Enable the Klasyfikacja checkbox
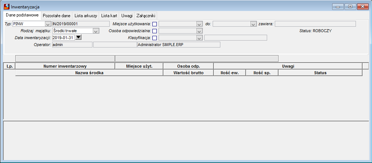 155,38
